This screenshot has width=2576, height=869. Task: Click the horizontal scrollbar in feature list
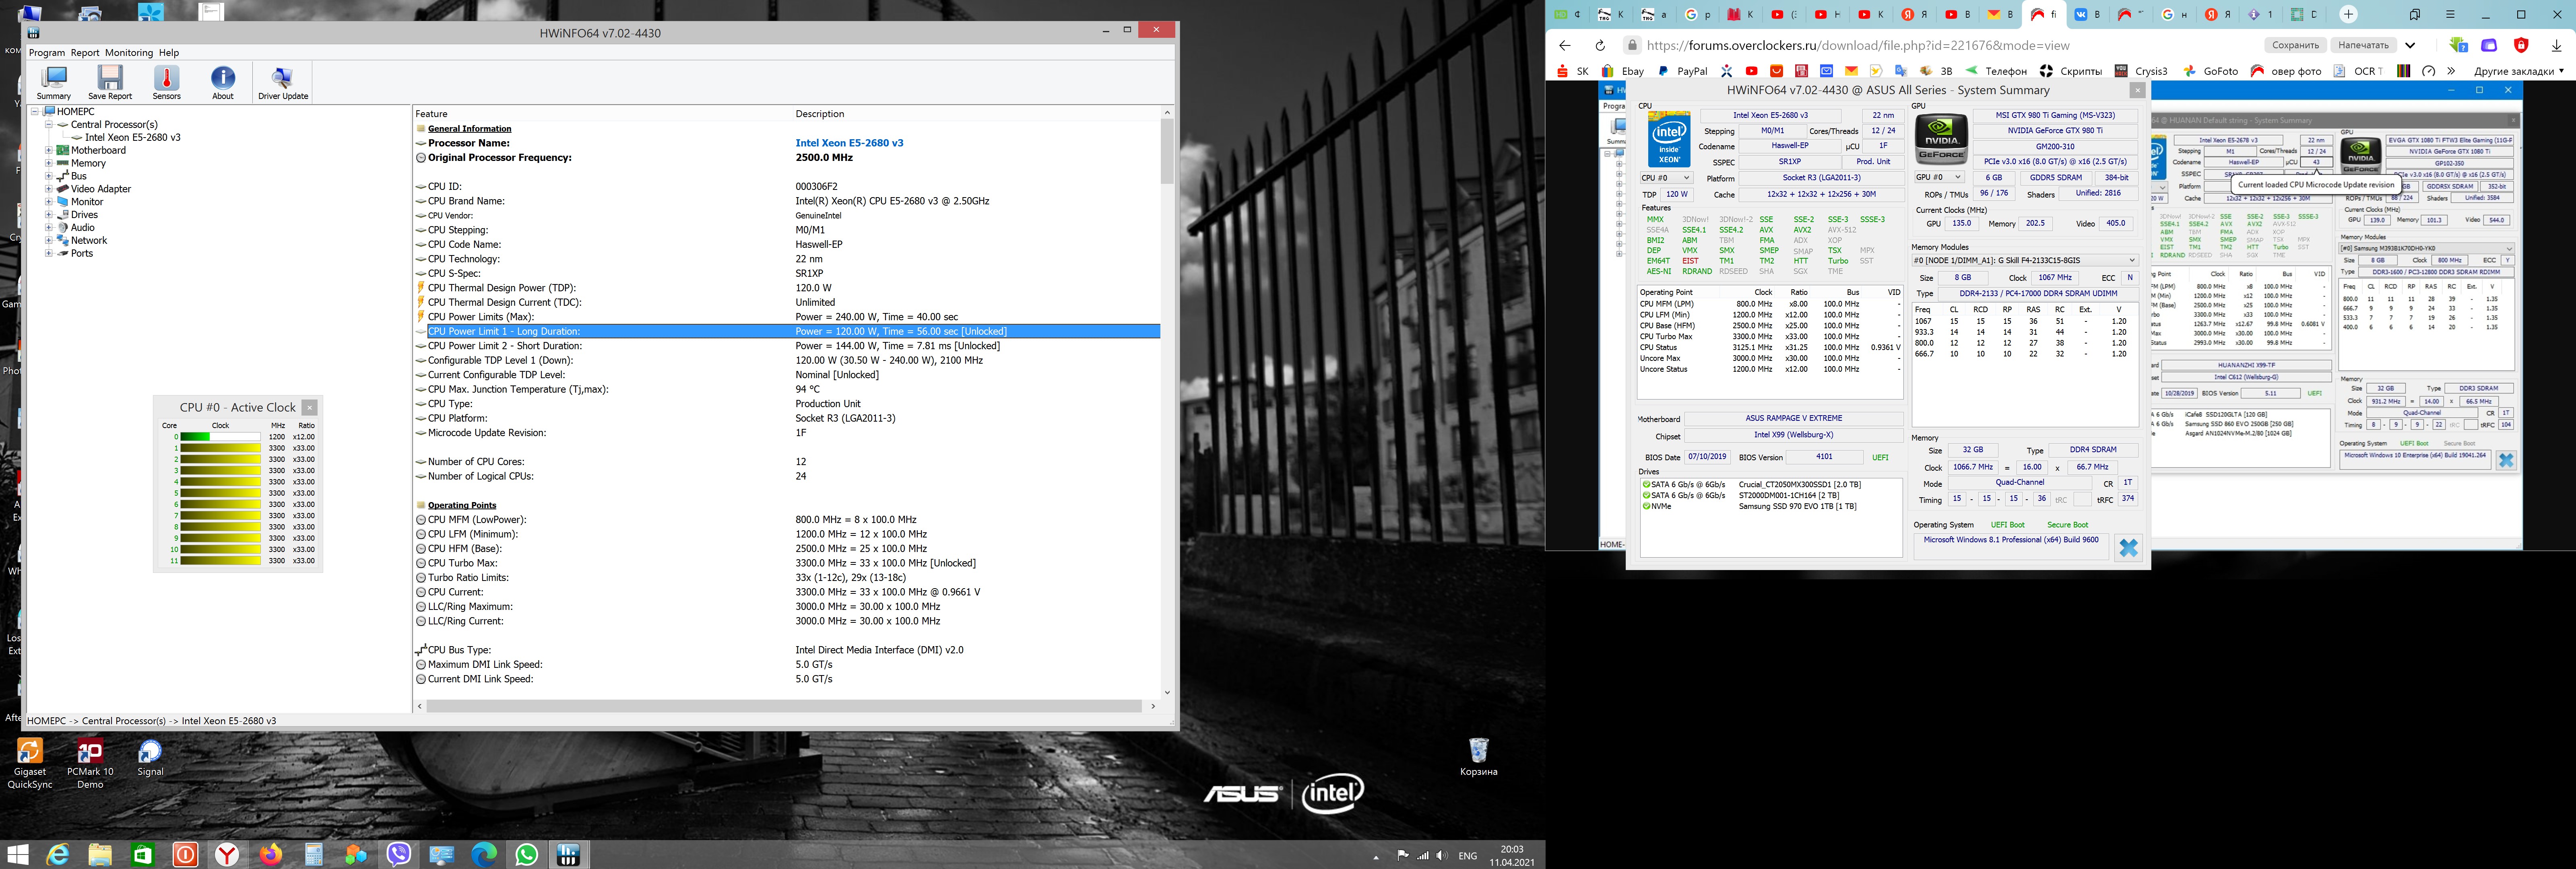coord(784,706)
